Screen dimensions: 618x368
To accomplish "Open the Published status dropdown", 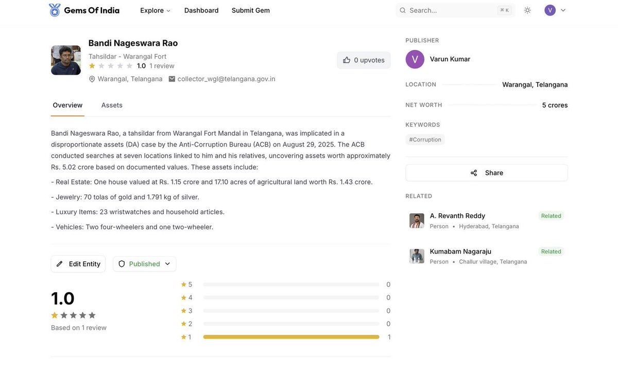I will click(x=144, y=264).
